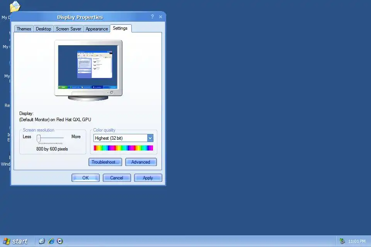The height and width of the screenshot is (247, 371).
Task: Click the color spectrum bar
Action: pyautogui.click(x=123, y=148)
